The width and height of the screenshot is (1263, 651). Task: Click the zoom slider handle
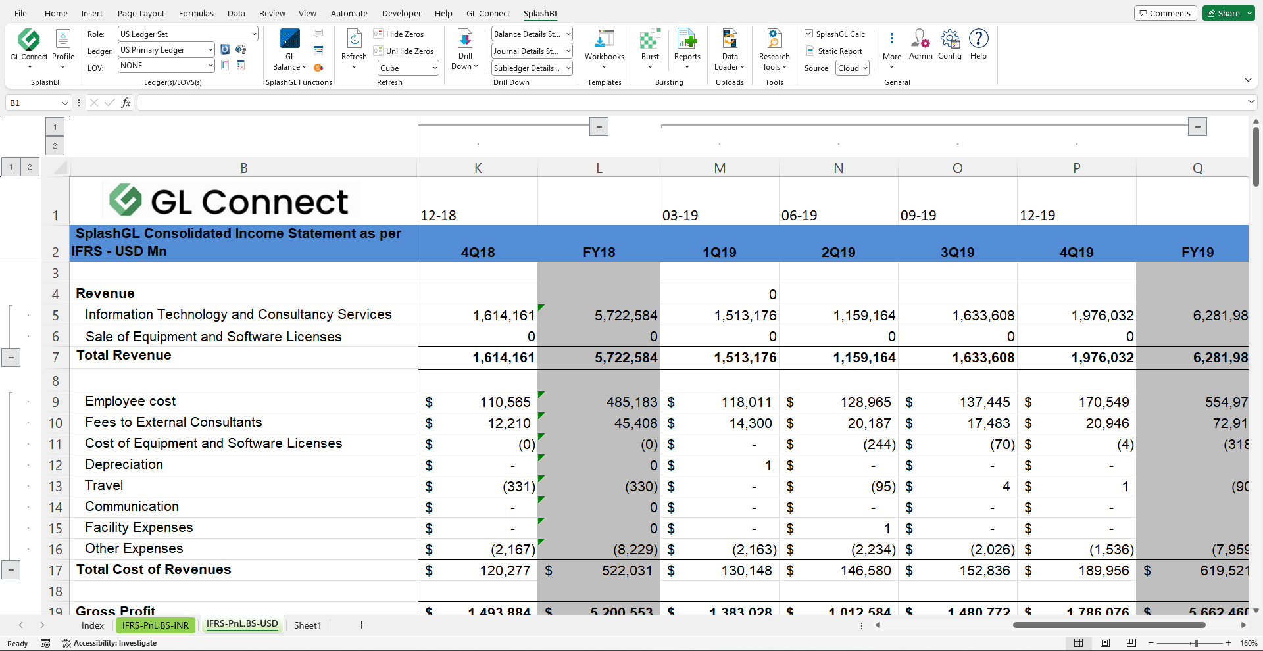click(1195, 643)
